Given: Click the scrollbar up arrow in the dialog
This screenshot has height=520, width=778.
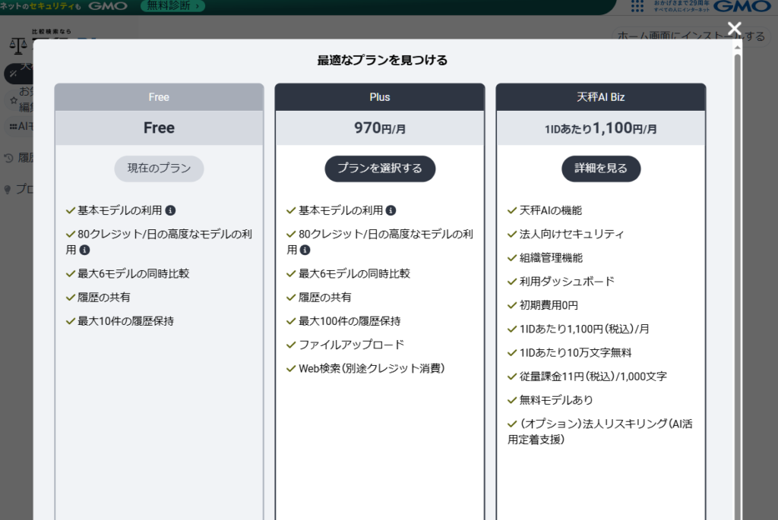Looking at the screenshot, I should coord(737,48).
